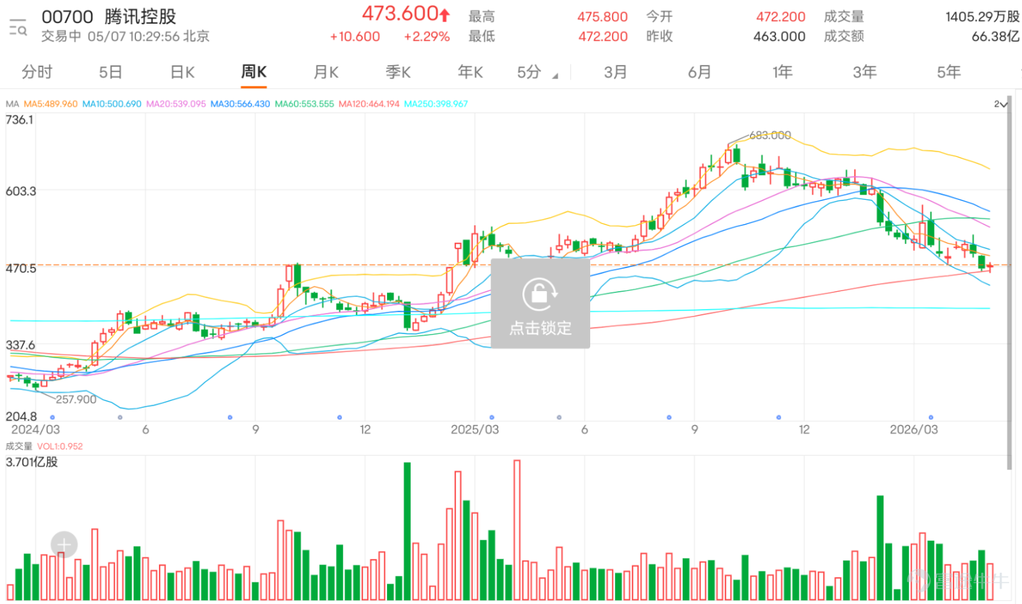Image resolution: width=1022 pixels, height=604 pixels.
Task: Click the event dot below the 12 label near 2024
Action: tap(339, 418)
